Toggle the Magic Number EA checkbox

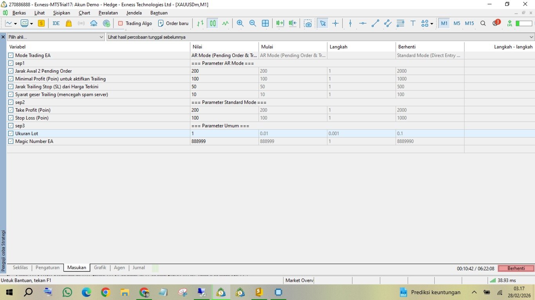click(11, 141)
